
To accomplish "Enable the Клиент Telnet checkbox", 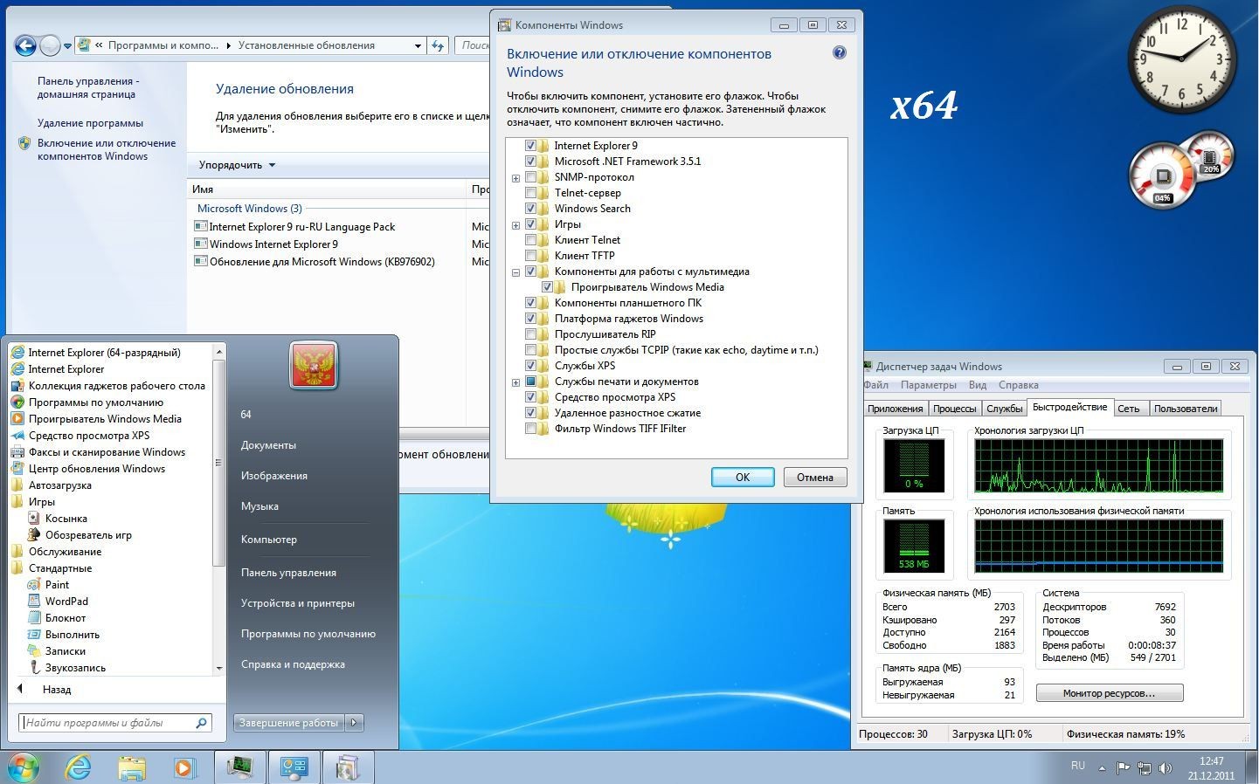I will (x=530, y=240).
